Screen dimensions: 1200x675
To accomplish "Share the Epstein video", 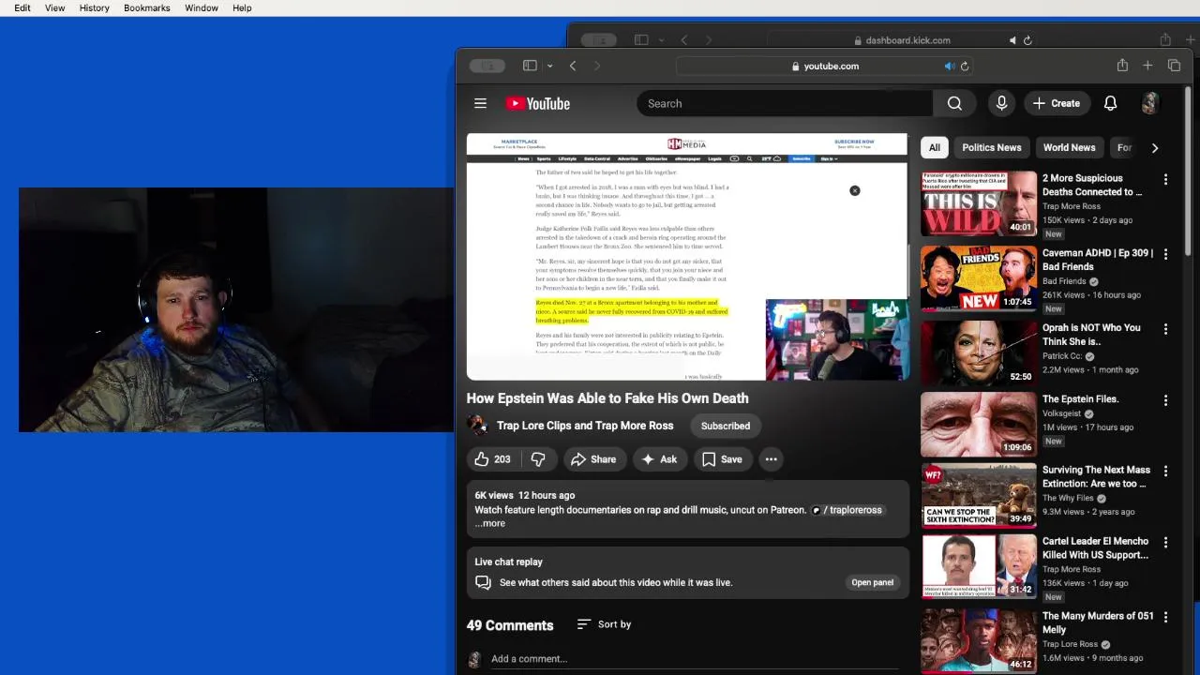I will point(593,459).
